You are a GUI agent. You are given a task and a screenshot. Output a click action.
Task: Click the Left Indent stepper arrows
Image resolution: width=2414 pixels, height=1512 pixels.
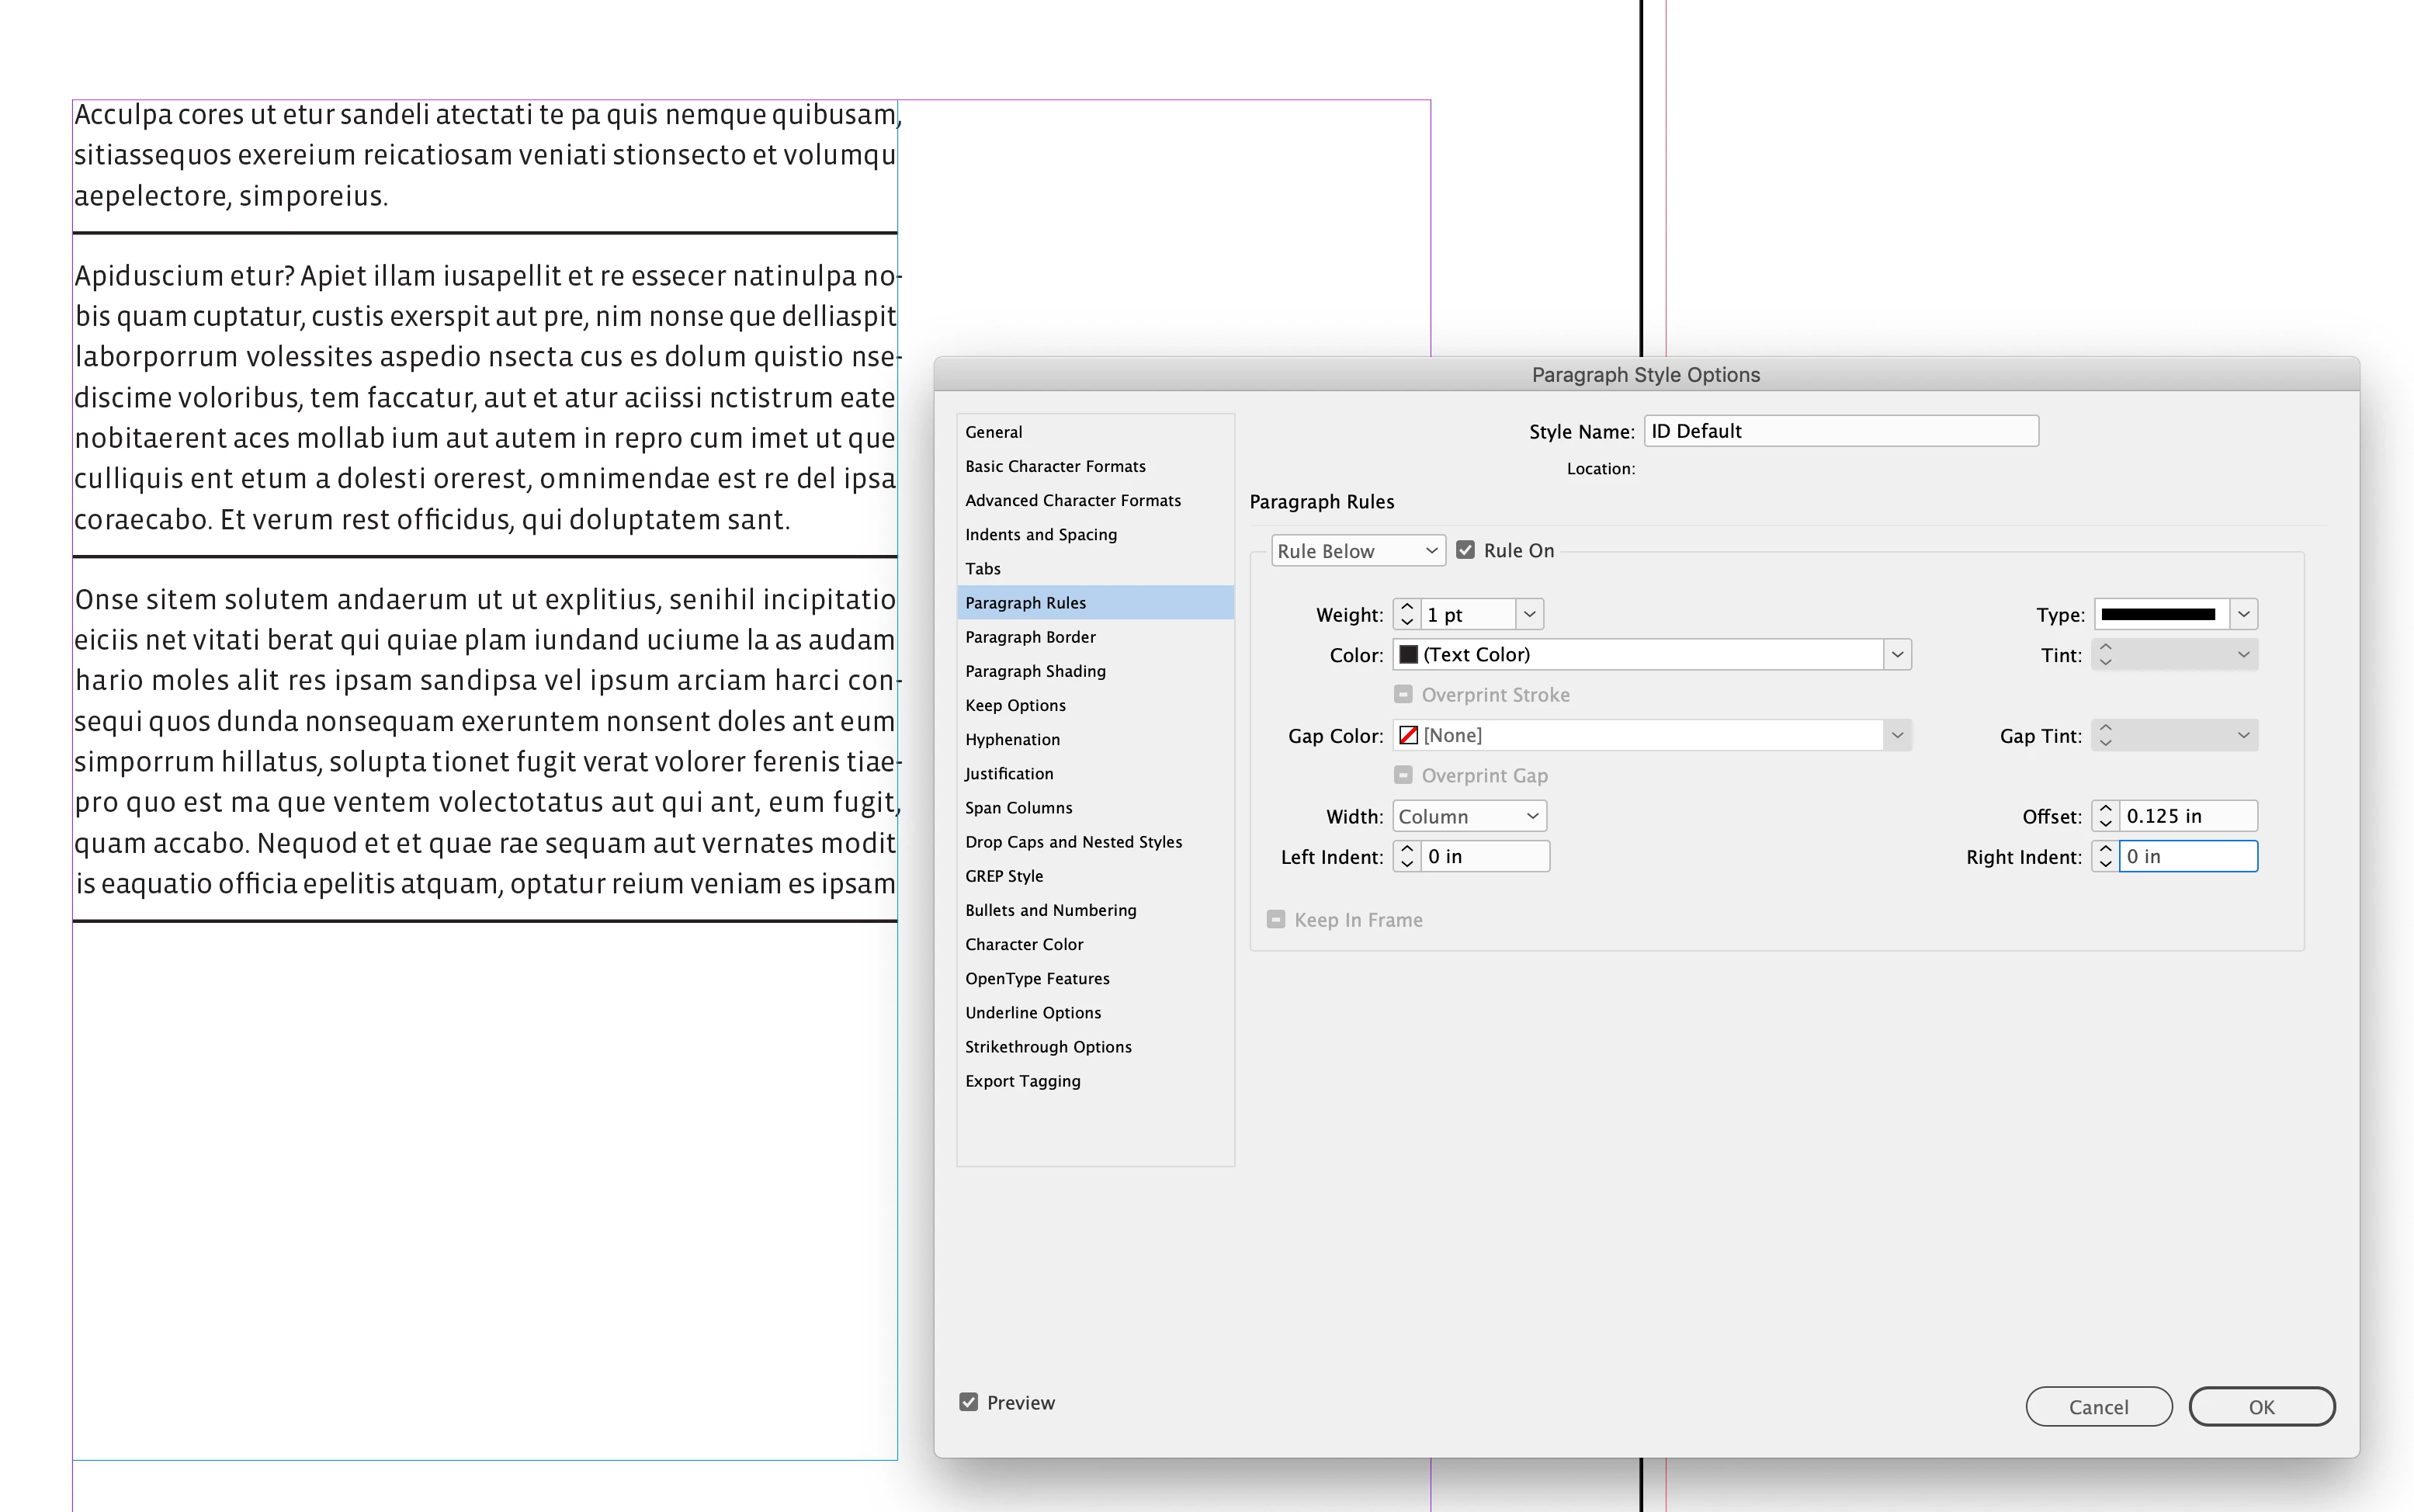[x=1406, y=857]
